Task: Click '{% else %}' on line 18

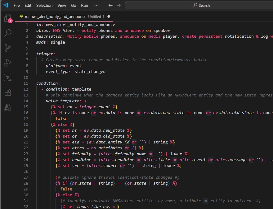Action: tap(62, 125)
